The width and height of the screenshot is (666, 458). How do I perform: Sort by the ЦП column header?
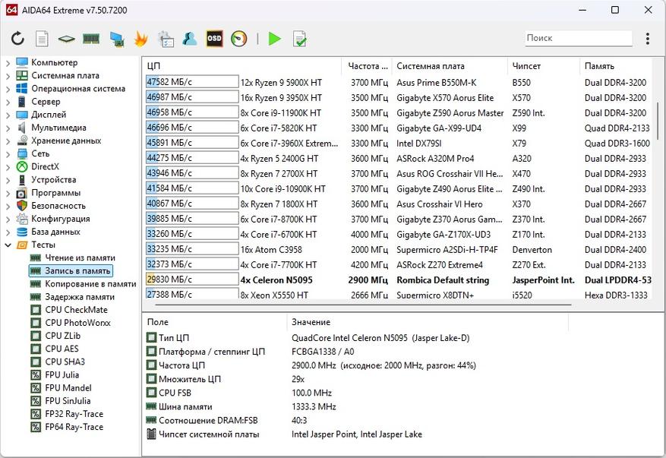point(242,66)
